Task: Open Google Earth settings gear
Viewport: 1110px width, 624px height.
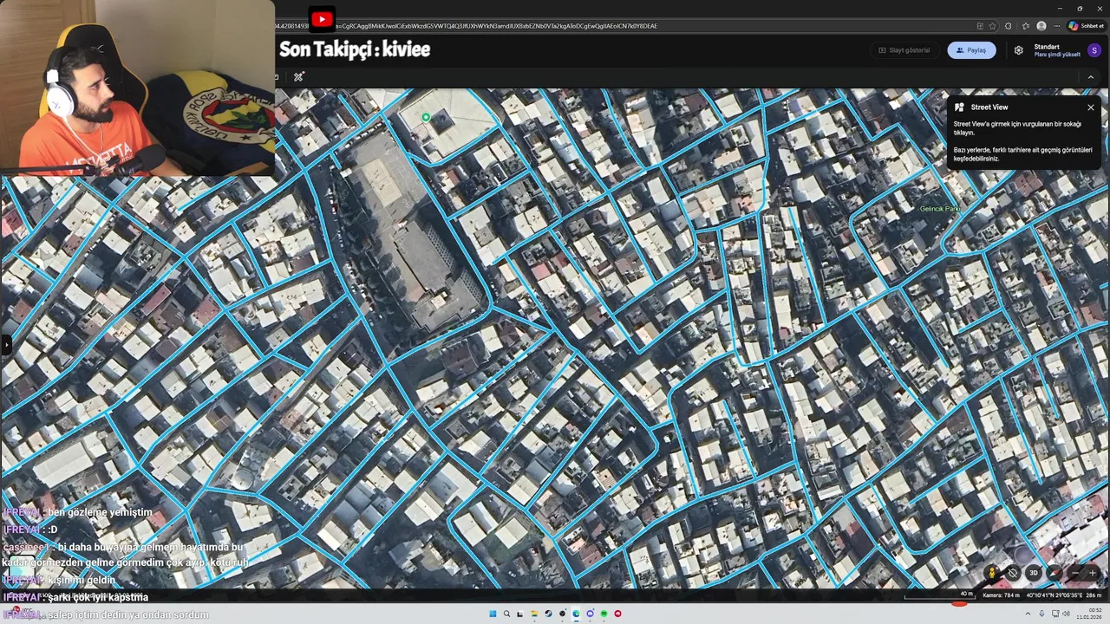Action: 1018,50
